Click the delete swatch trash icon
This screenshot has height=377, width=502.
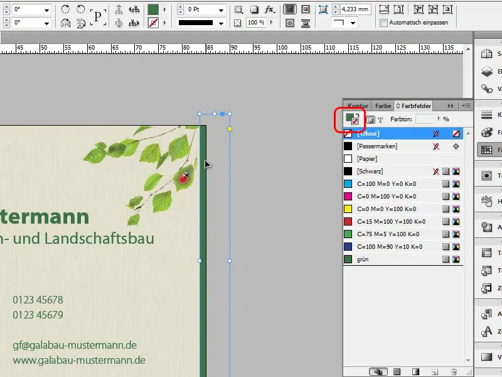pyautogui.click(x=453, y=372)
